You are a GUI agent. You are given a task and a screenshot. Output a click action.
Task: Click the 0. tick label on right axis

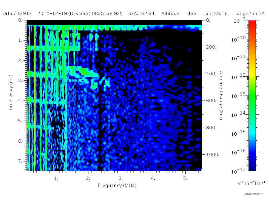pyautogui.click(x=208, y=20)
